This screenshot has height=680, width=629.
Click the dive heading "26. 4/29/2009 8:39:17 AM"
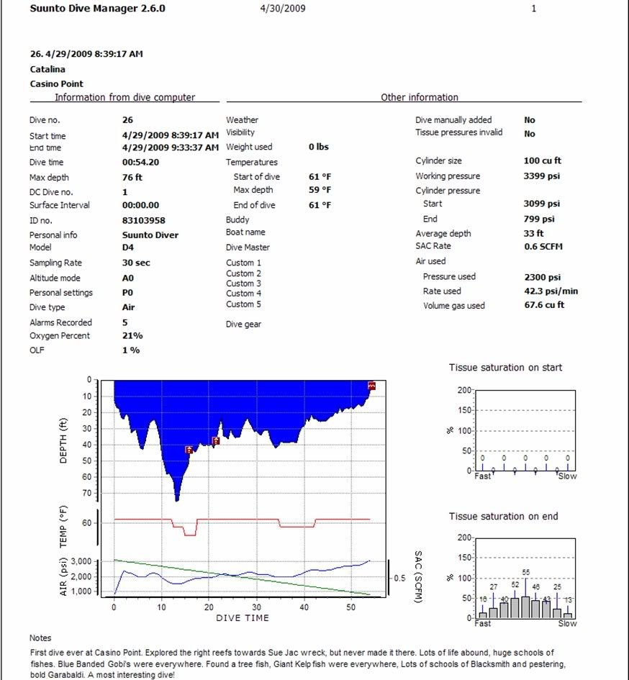click(x=86, y=54)
